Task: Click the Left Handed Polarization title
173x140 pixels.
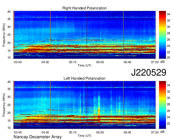Action: pos(84,78)
